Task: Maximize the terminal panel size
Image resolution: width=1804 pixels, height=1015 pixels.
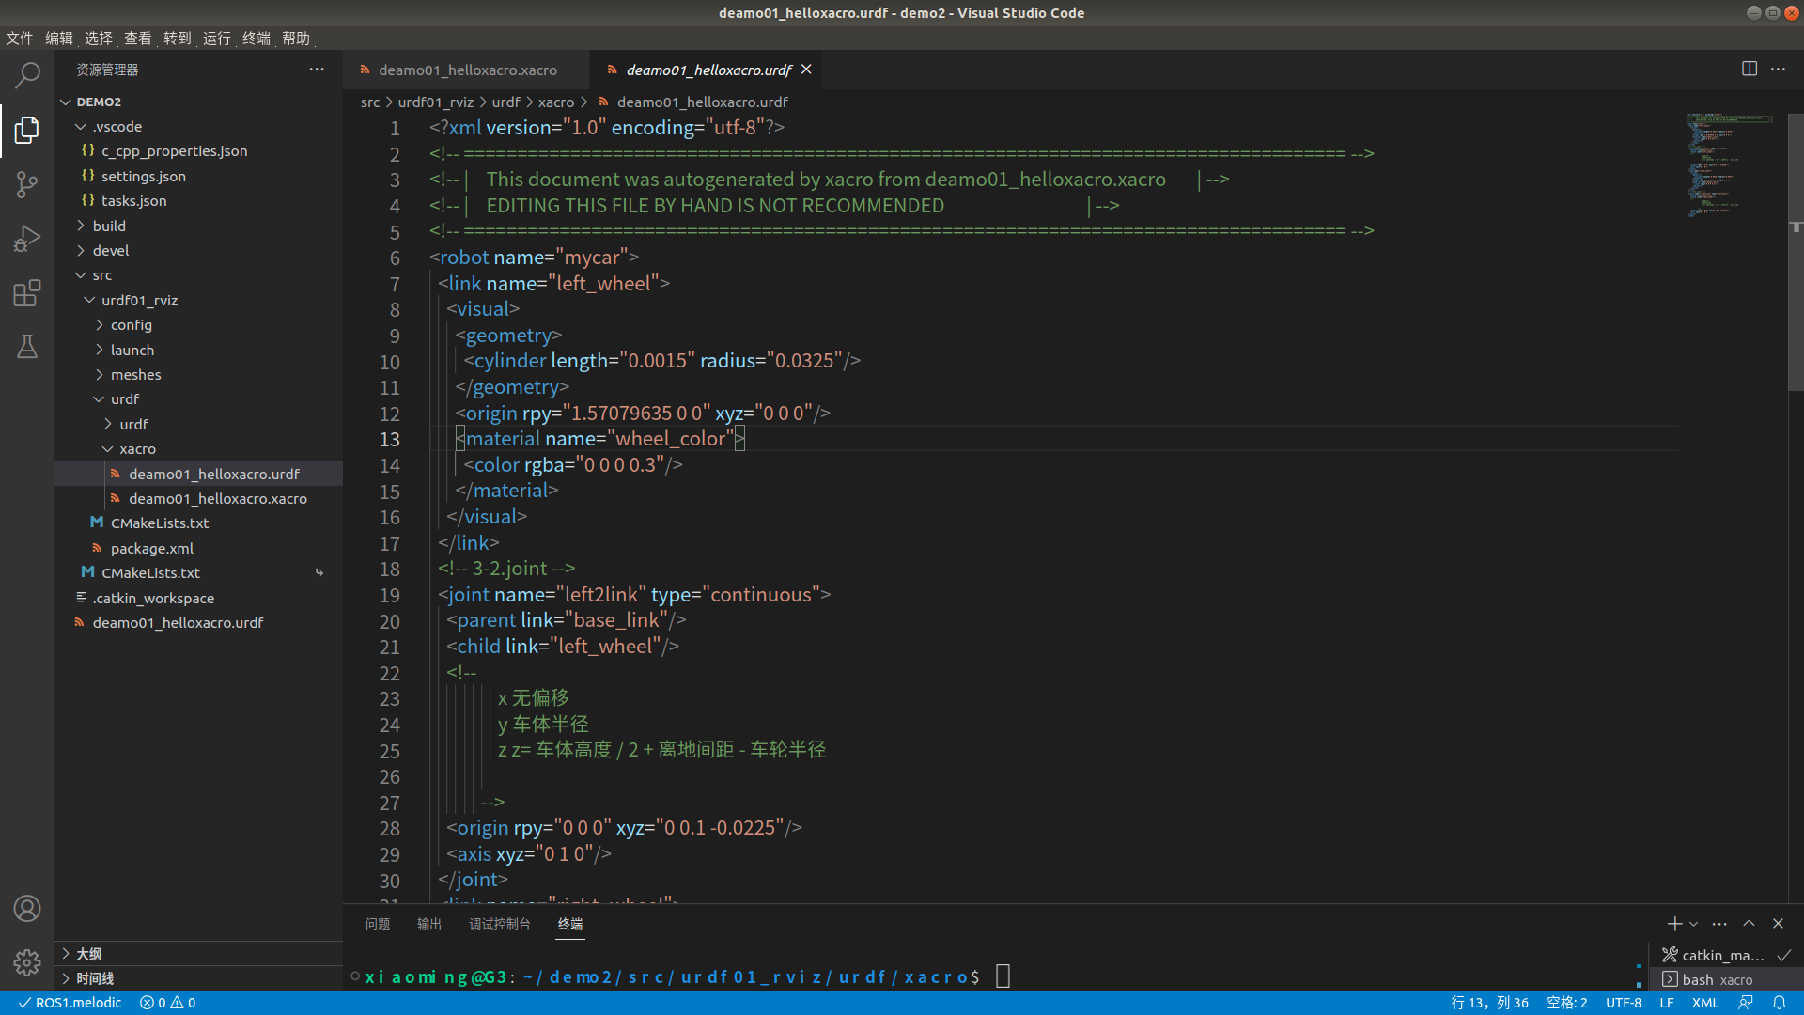Action: point(1749,924)
